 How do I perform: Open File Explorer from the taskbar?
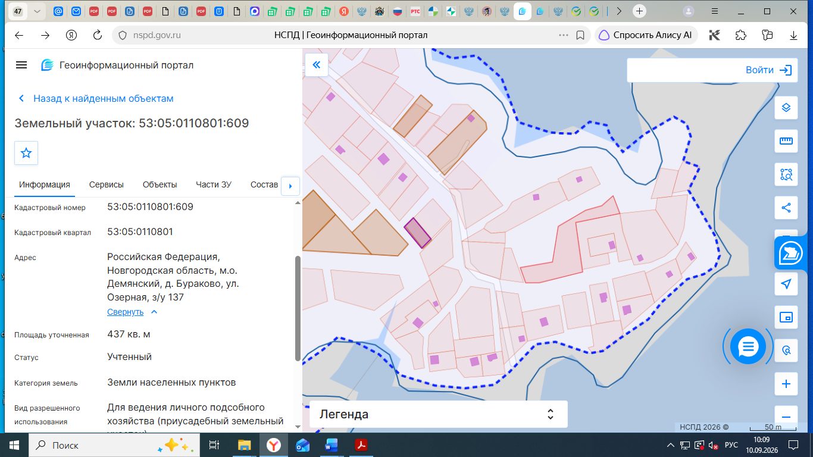(x=244, y=445)
